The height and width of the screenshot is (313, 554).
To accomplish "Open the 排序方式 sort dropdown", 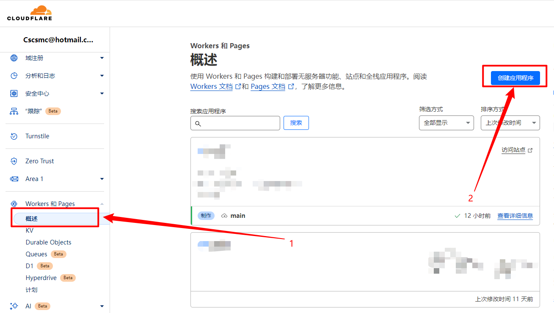I will tap(510, 123).
